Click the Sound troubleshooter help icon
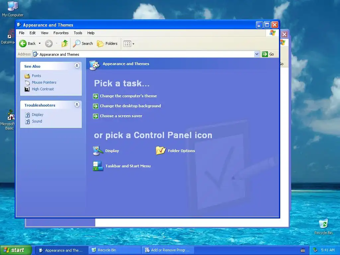This screenshot has width=340, height=255. point(27,122)
